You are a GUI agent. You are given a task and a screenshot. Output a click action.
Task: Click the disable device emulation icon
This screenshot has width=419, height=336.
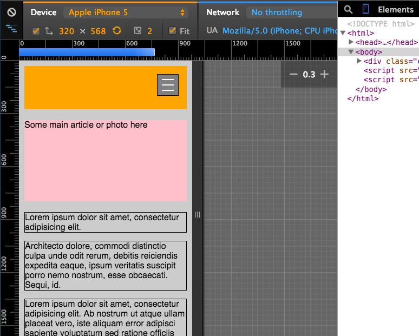[11, 12]
